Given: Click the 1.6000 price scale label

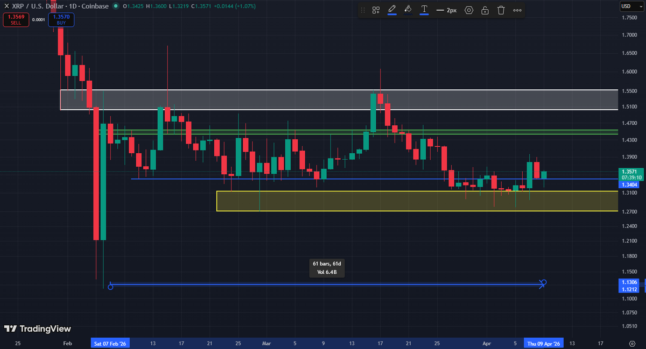Looking at the screenshot, I should pos(629,72).
